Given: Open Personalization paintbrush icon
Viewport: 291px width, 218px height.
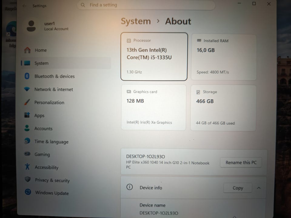Looking at the screenshot, I should [27, 102].
